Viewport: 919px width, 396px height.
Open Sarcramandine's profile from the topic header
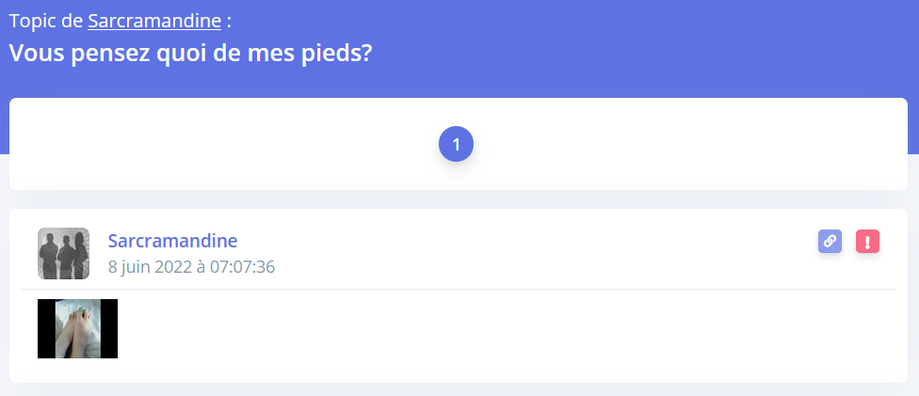[154, 21]
